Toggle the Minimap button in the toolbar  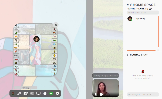[26, 93]
